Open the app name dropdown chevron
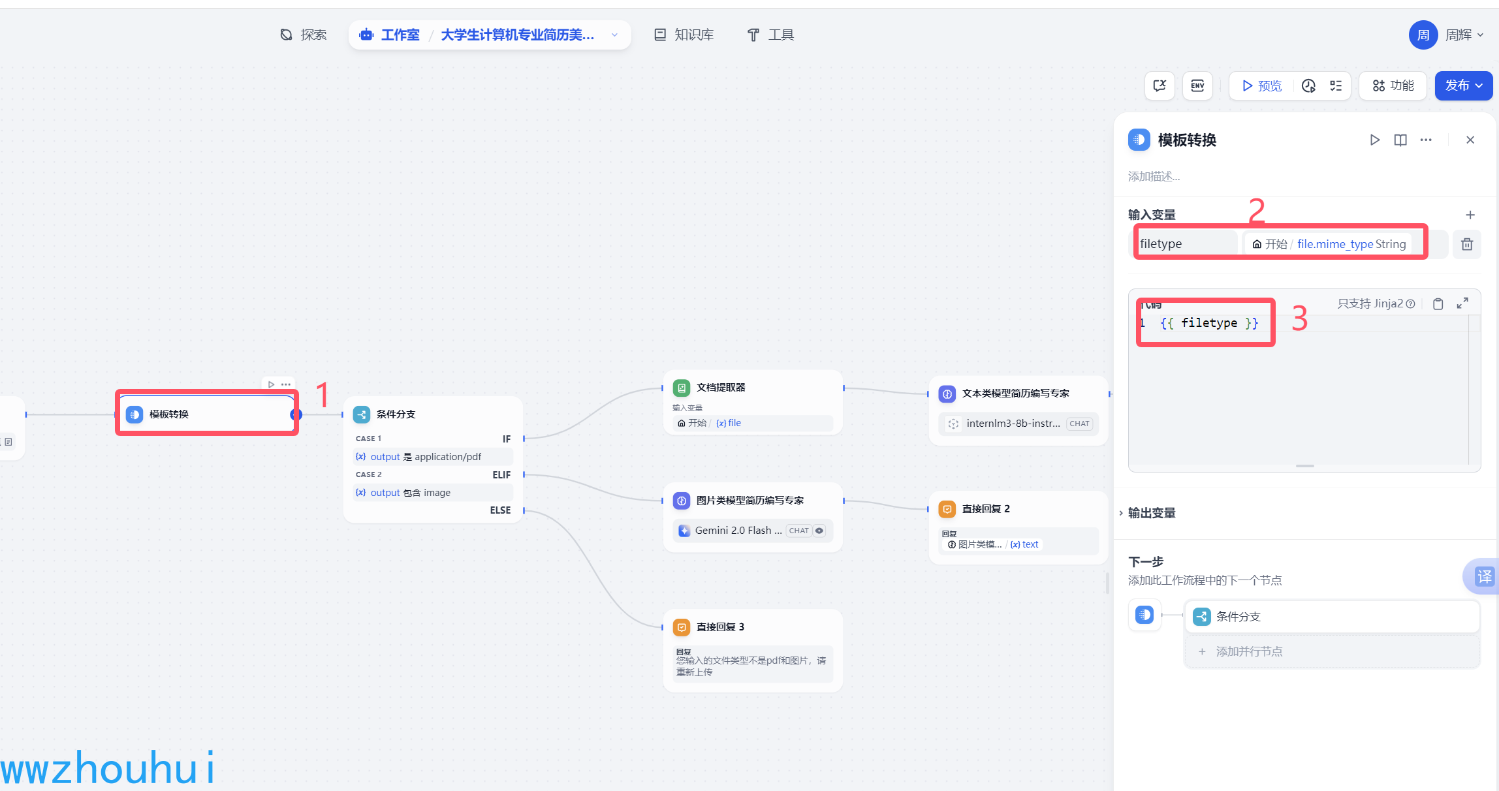The height and width of the screenshot is (791, 1499). coord(614,35)
